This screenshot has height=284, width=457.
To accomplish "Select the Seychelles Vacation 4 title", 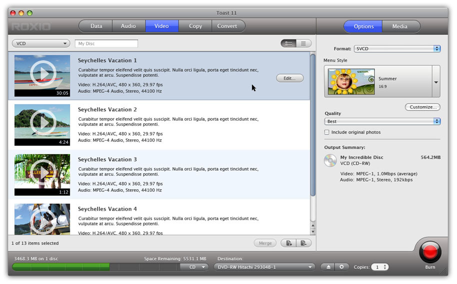I will 107,209.
